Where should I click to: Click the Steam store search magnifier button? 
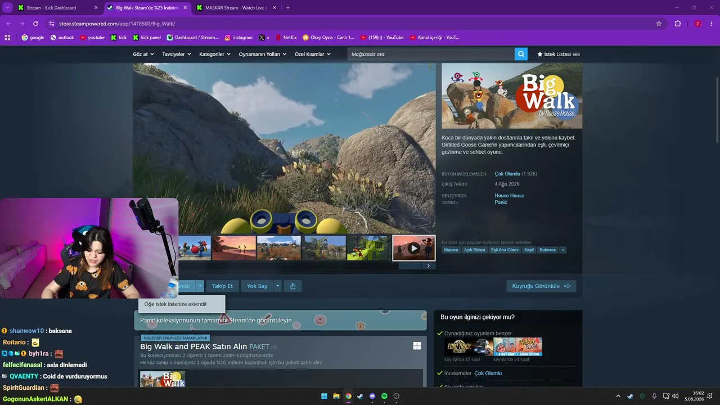tap(521, 54)
